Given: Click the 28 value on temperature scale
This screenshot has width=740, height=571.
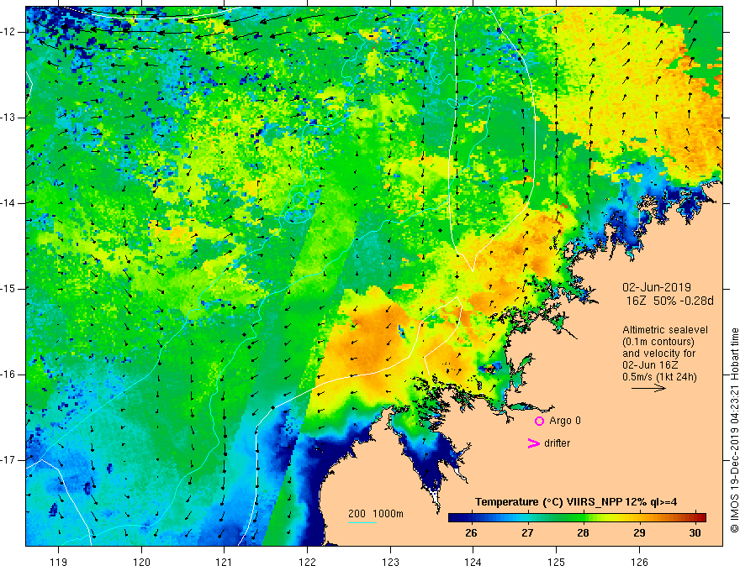Looking at the screenshot, I should click(x=583, y=533).
